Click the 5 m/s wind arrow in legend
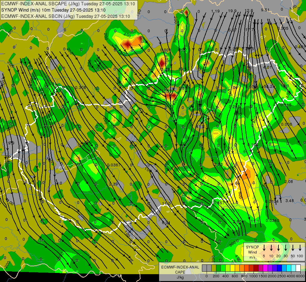Viewport: 306px width, 282px height. tap(264, 248)
